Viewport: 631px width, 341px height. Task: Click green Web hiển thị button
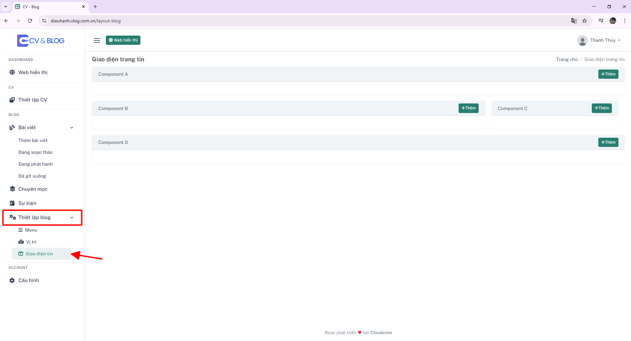coord(123,40)
